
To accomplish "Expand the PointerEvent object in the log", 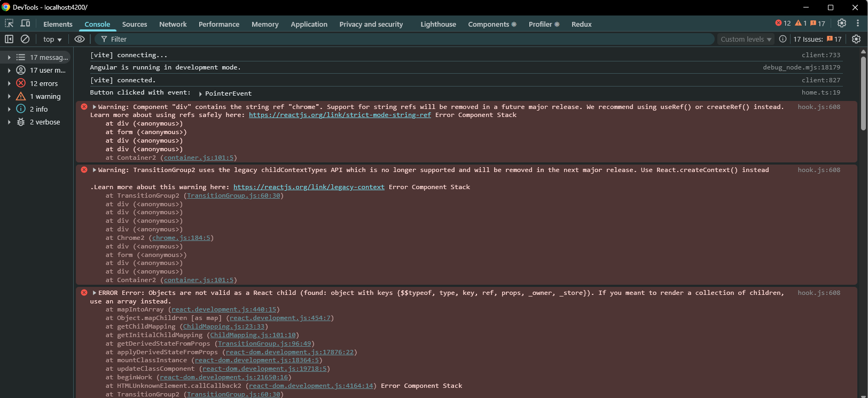I will tap(200, 93).
